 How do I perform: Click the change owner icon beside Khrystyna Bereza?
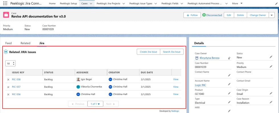(x=229, y=58)
